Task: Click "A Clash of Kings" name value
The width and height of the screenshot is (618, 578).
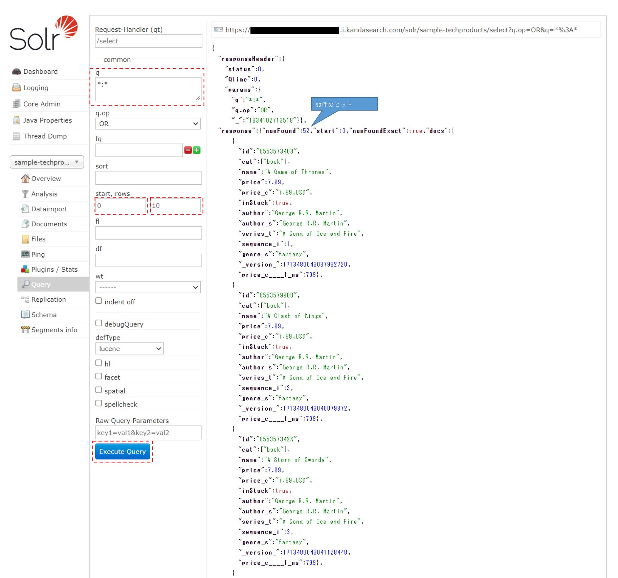Action: coord(295,316)
